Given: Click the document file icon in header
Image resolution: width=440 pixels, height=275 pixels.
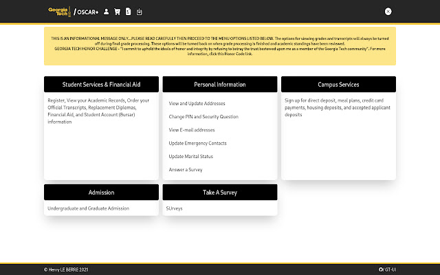Looking at the screenshot, I should point(129,12).
